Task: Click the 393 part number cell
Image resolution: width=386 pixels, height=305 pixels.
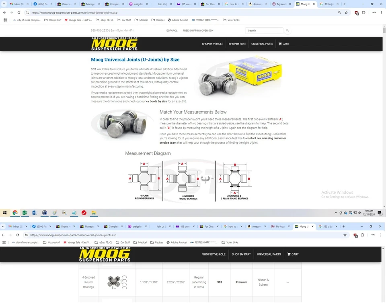Action: click(220, 282)
